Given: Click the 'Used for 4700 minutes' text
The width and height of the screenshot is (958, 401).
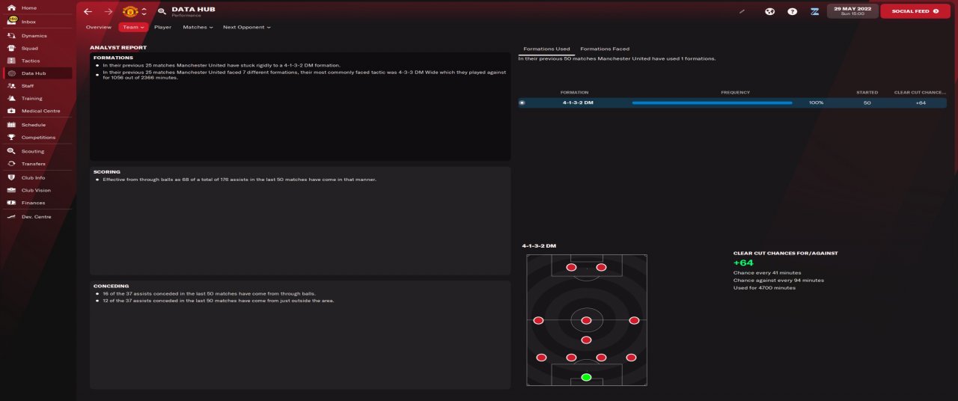Looking at the screenshot, I should pyautogui.click(x=764, y=288).
